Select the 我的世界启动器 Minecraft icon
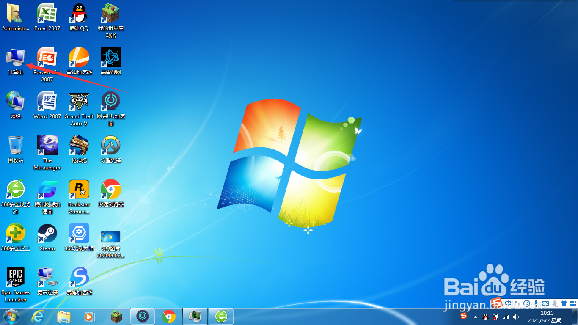578x325 pixels. point(111,21)
